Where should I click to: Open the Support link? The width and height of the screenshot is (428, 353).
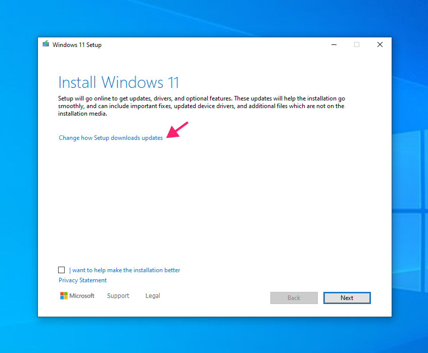118,296
